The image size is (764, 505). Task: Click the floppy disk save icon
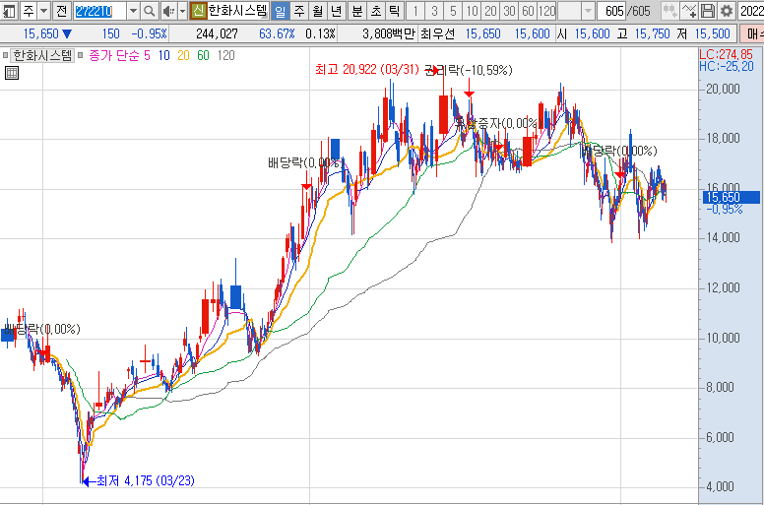click(708, 10)
